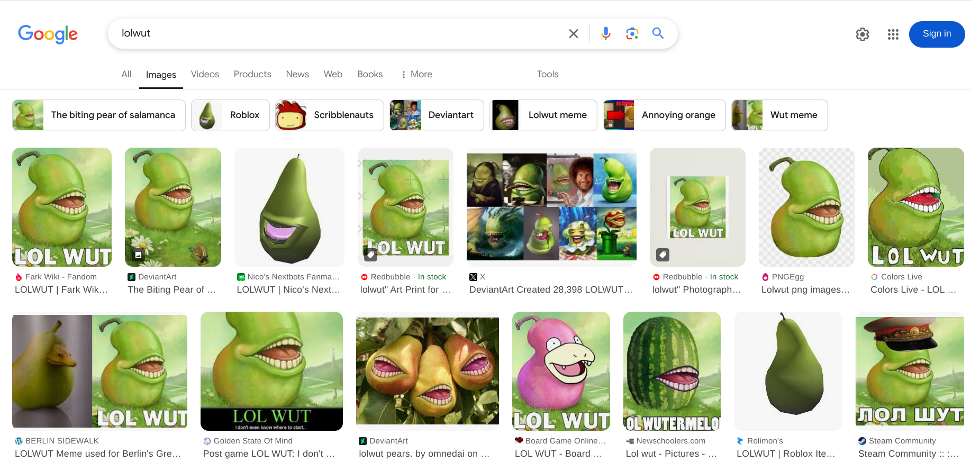Click 'LOLWUT Meme used for Berlin's' link

(x=98, y=454)
